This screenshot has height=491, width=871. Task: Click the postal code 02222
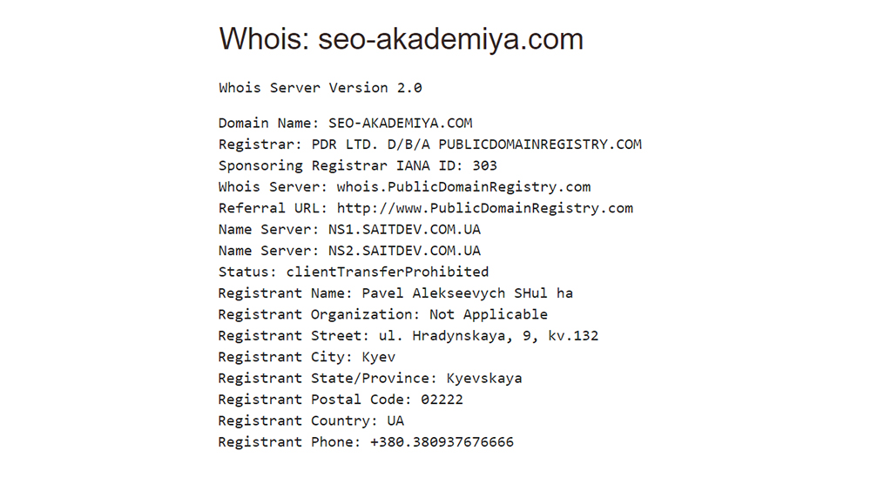[x=442, y=400]
